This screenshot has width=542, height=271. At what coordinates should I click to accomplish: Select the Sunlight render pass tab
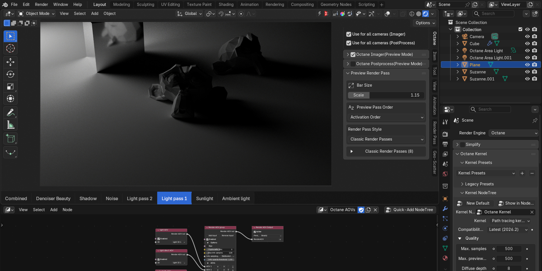pyautogui.click(x=205, y=198)
